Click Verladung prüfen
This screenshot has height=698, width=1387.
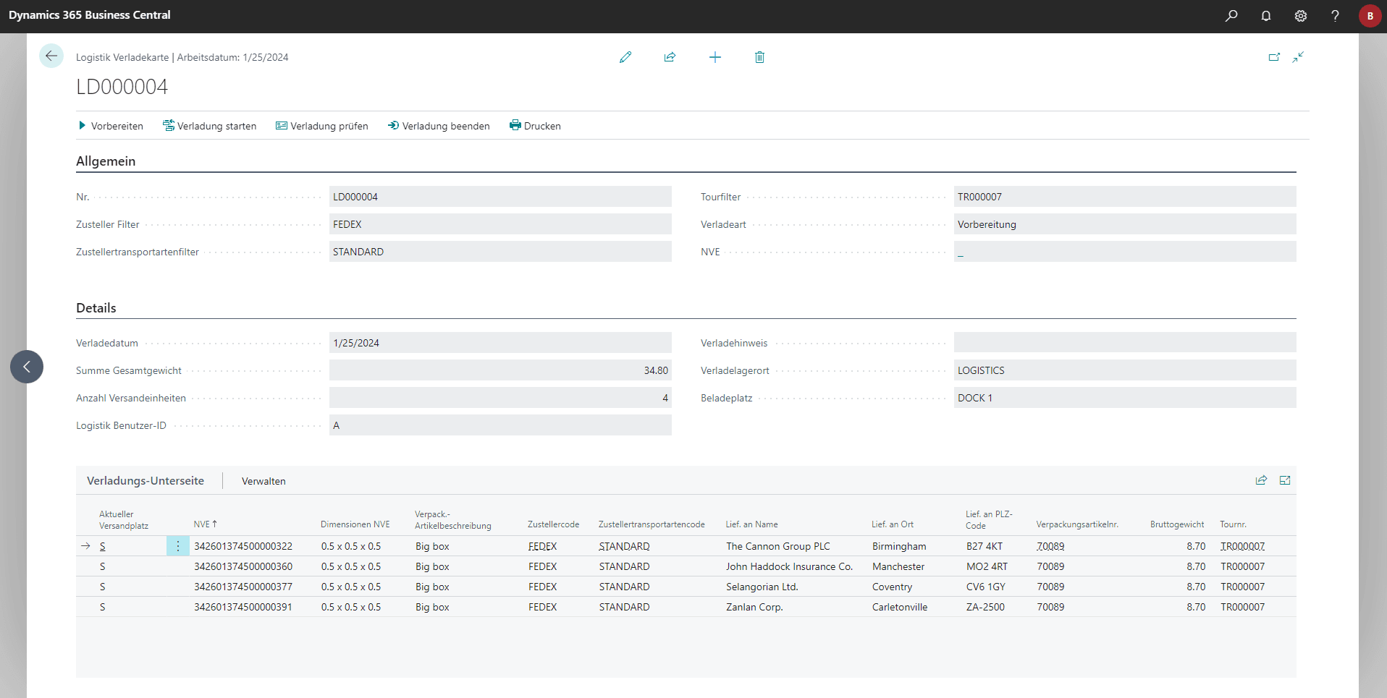(322, 126)
